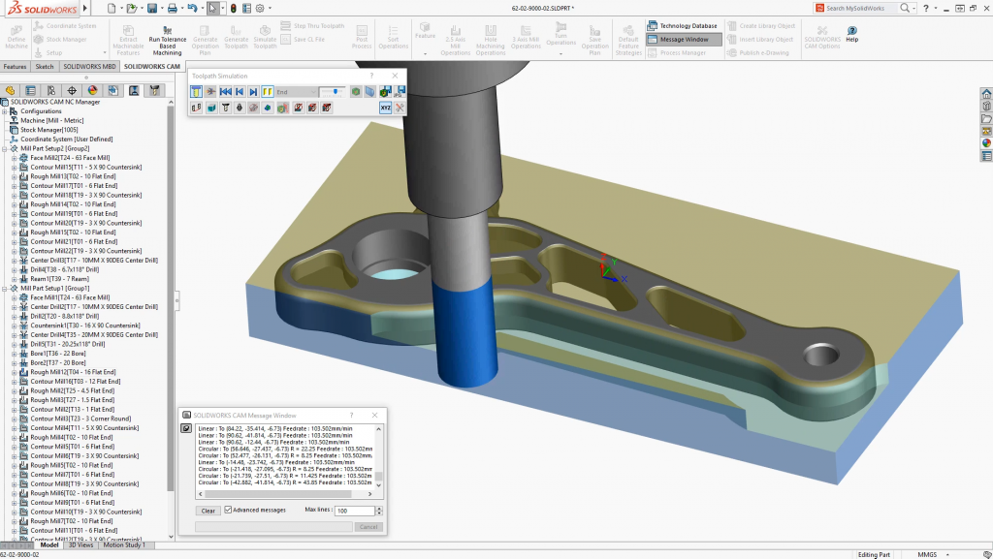Switch to the SOLIDWORKS MBD tab

coord(89,67)
